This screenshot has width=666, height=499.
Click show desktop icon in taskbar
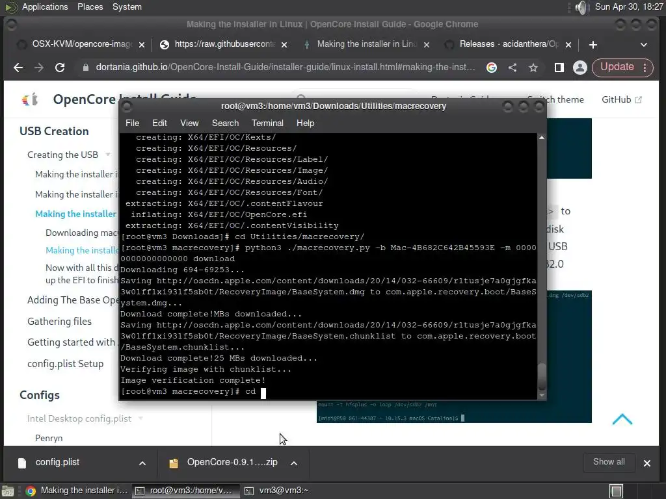(x=8, y=491)
